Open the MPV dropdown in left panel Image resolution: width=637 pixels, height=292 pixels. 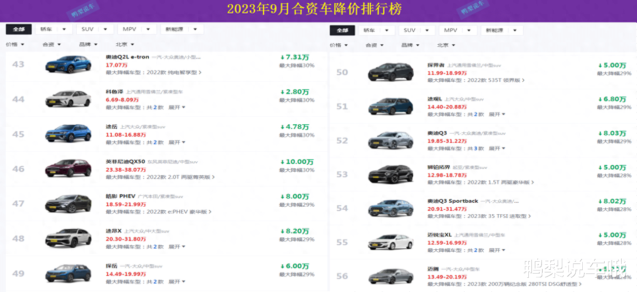point(137,29)
